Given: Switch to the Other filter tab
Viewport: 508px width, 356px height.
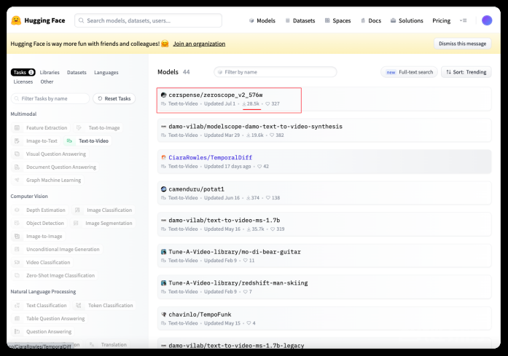Looking at the screenshot, I should point(47,82).
